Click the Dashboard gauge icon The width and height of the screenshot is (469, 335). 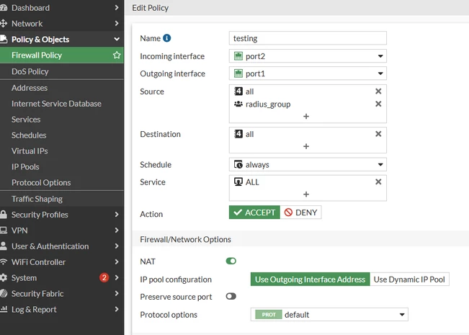point(4,8)
